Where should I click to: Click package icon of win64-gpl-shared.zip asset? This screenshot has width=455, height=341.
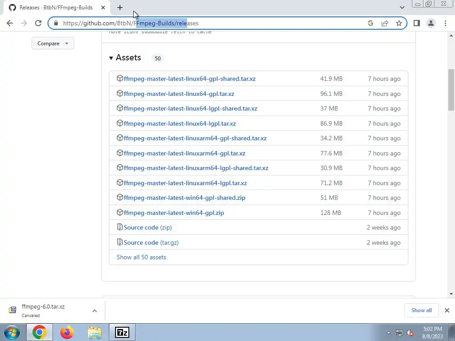(120, 198)
